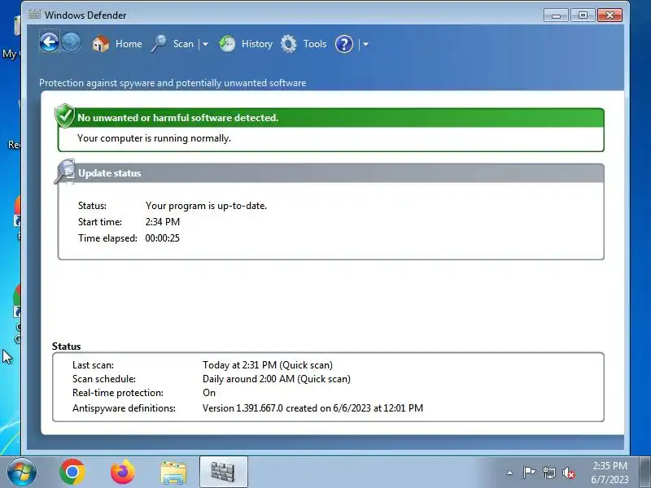Click the Show desktop strip
The width and height of the screenshot is (651, 488).
point(645,472)
